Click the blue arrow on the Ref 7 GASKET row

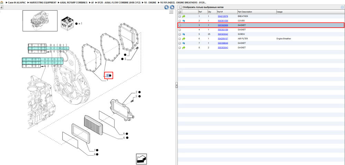184,43
